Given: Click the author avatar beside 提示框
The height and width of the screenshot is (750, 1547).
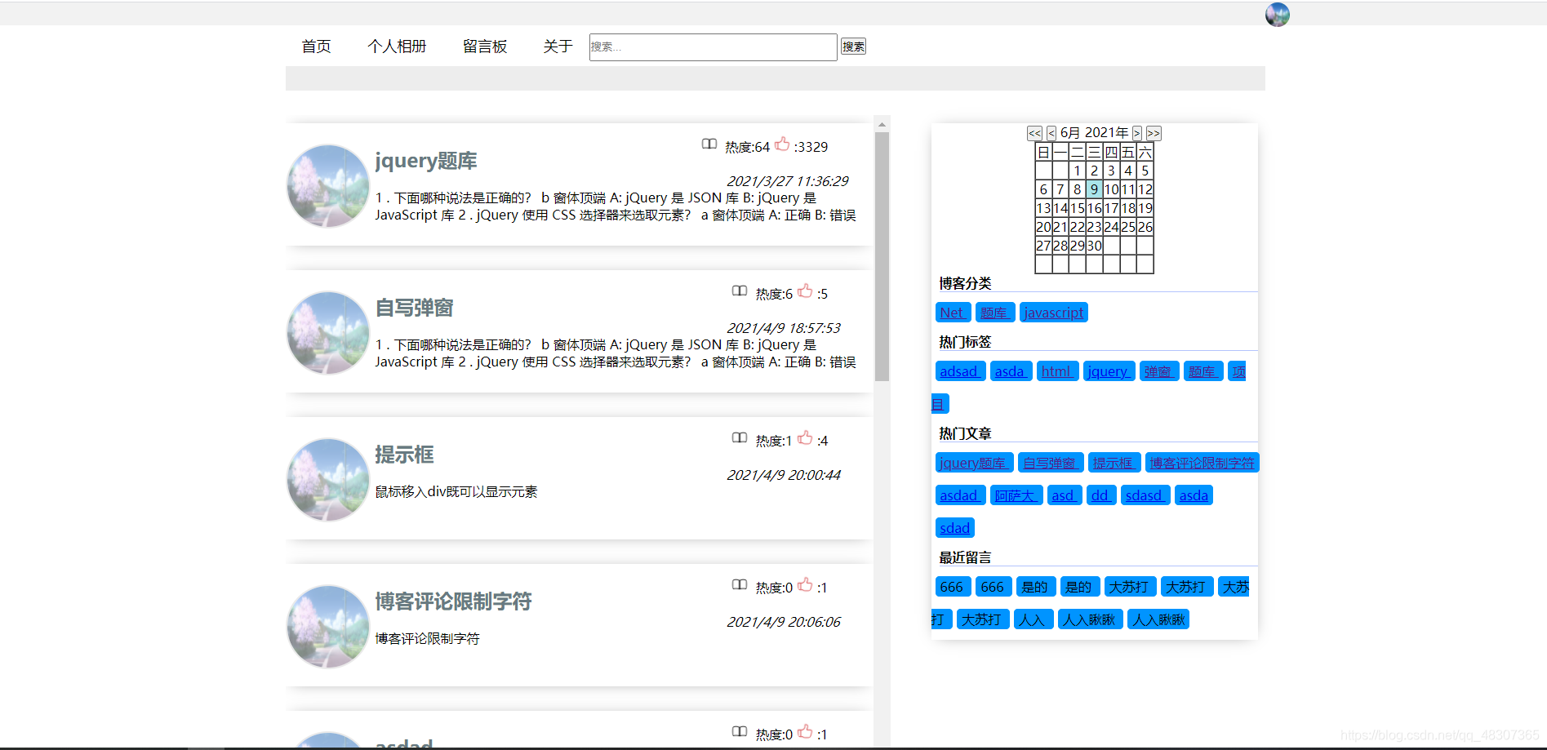Looking at the screenshot, I should click(x=328, y=480).
